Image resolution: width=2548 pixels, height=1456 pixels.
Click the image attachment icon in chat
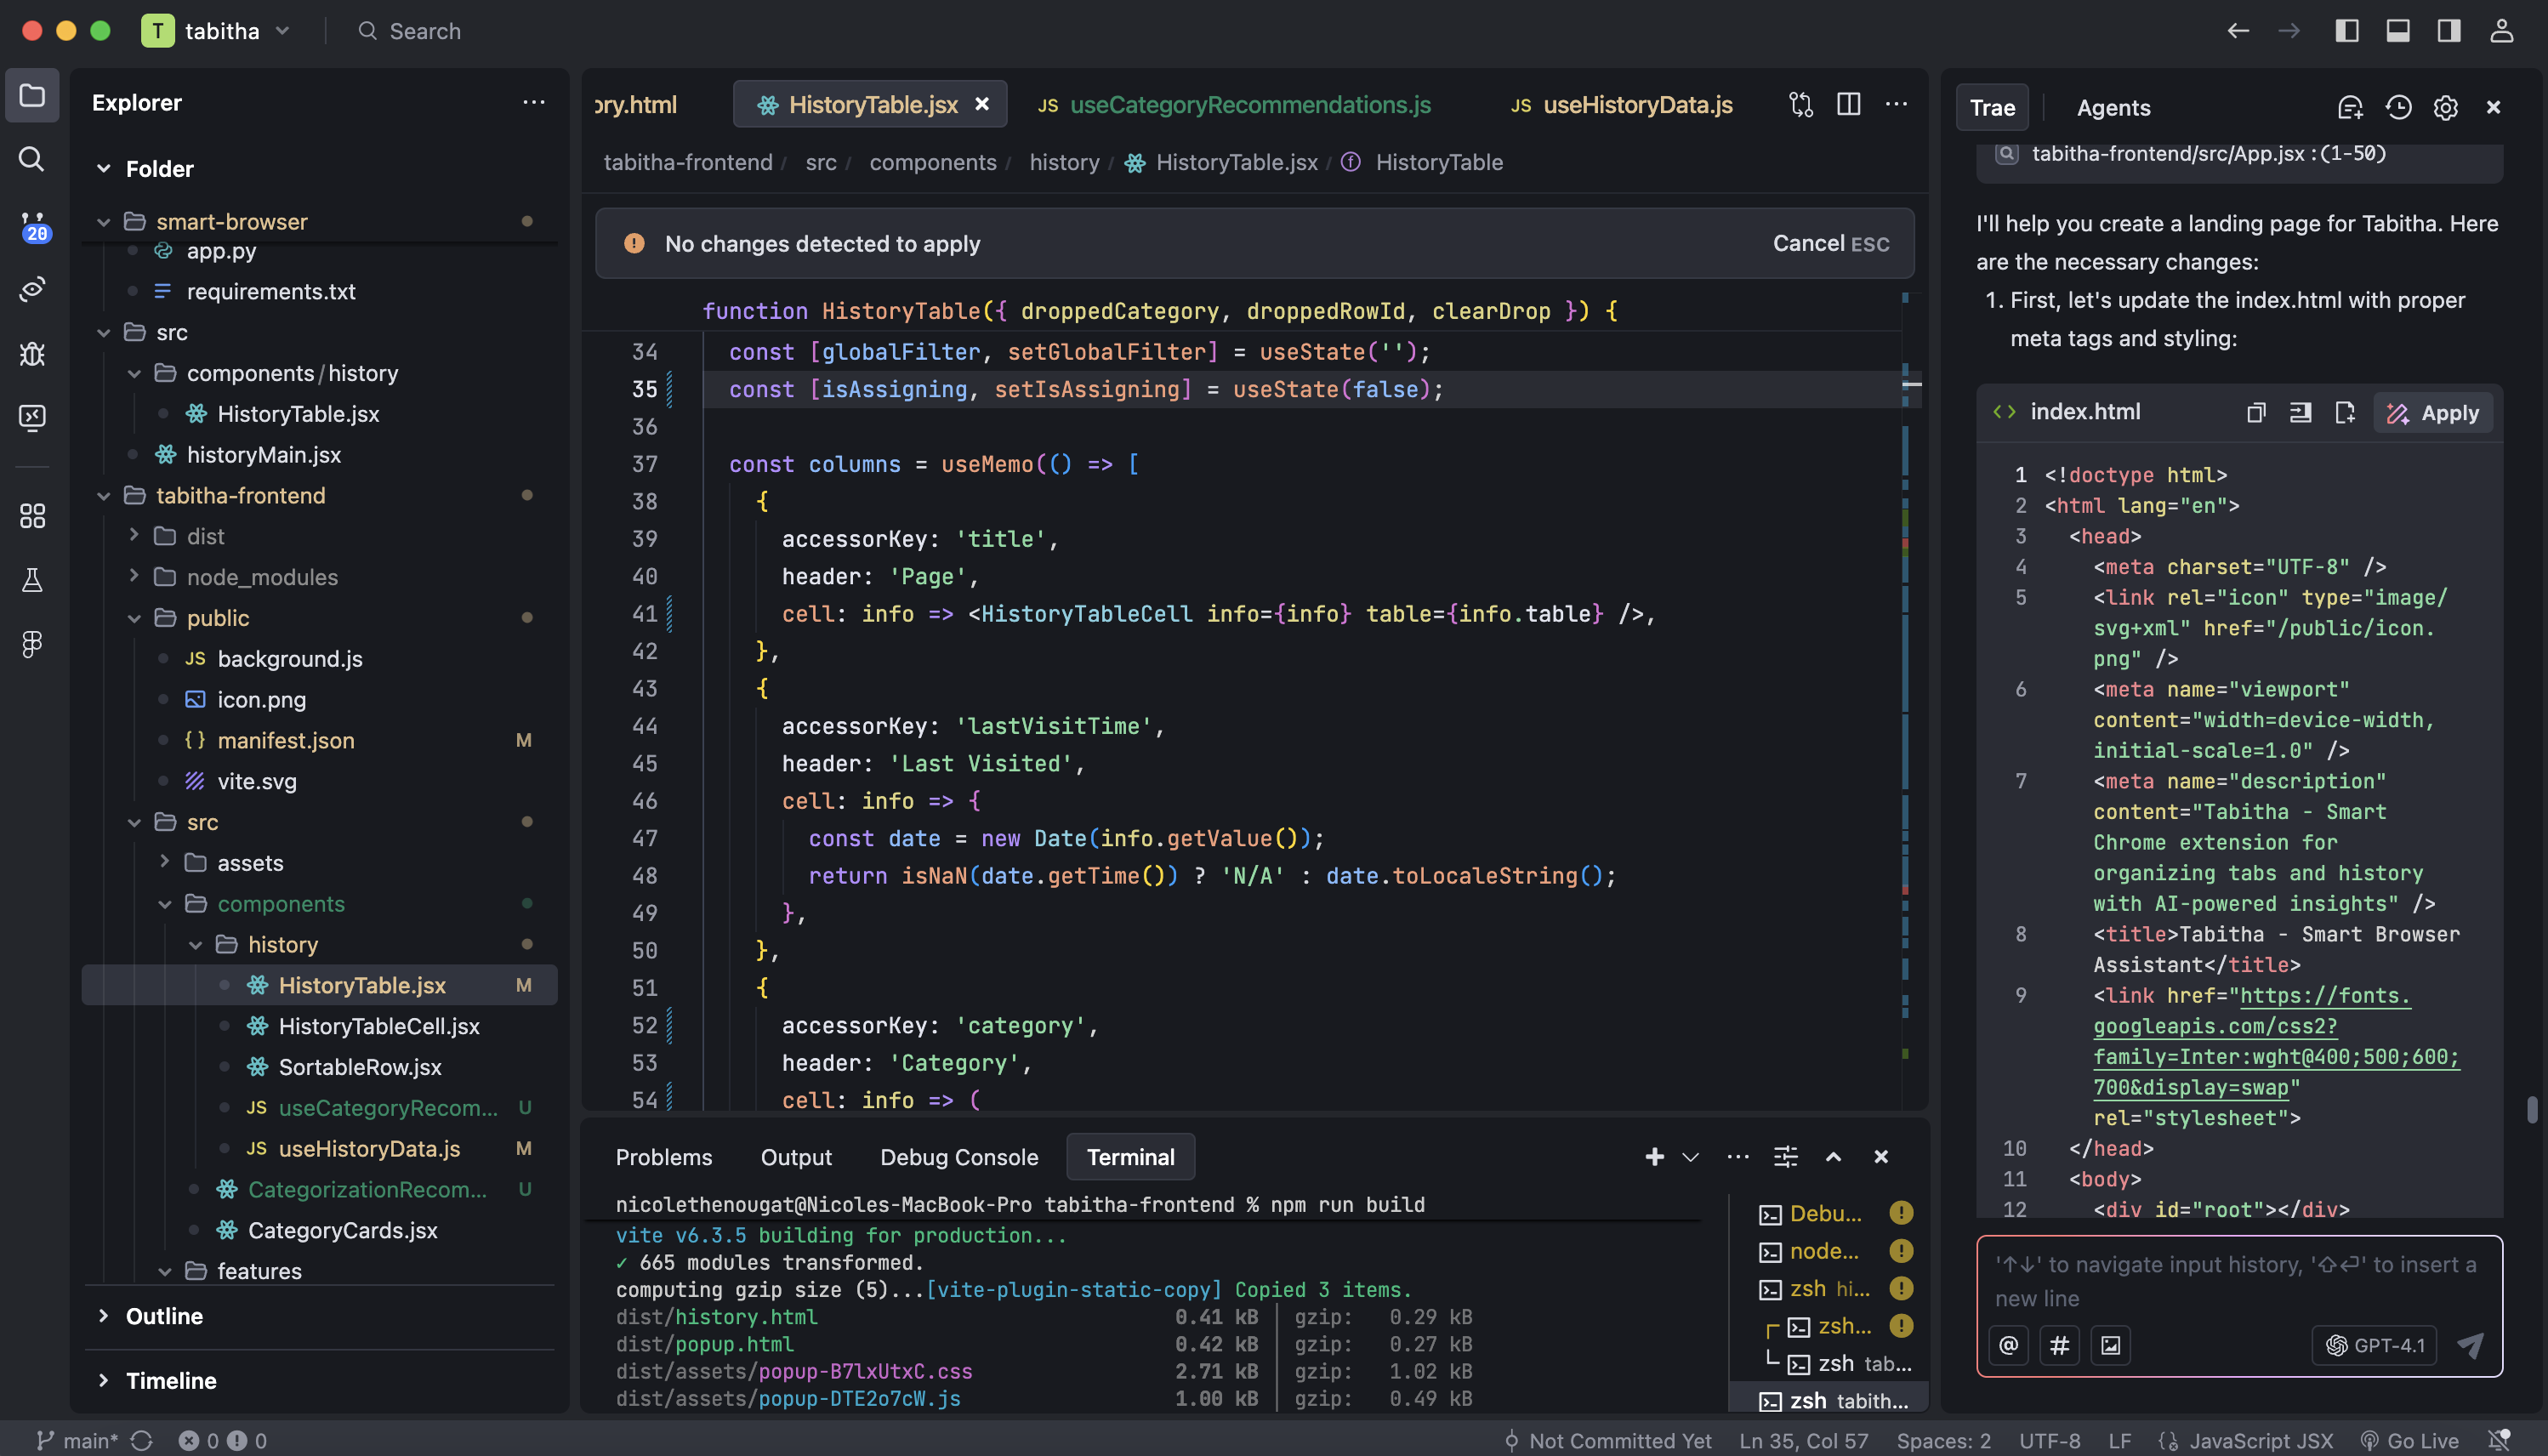[x=2110, y=1345]
